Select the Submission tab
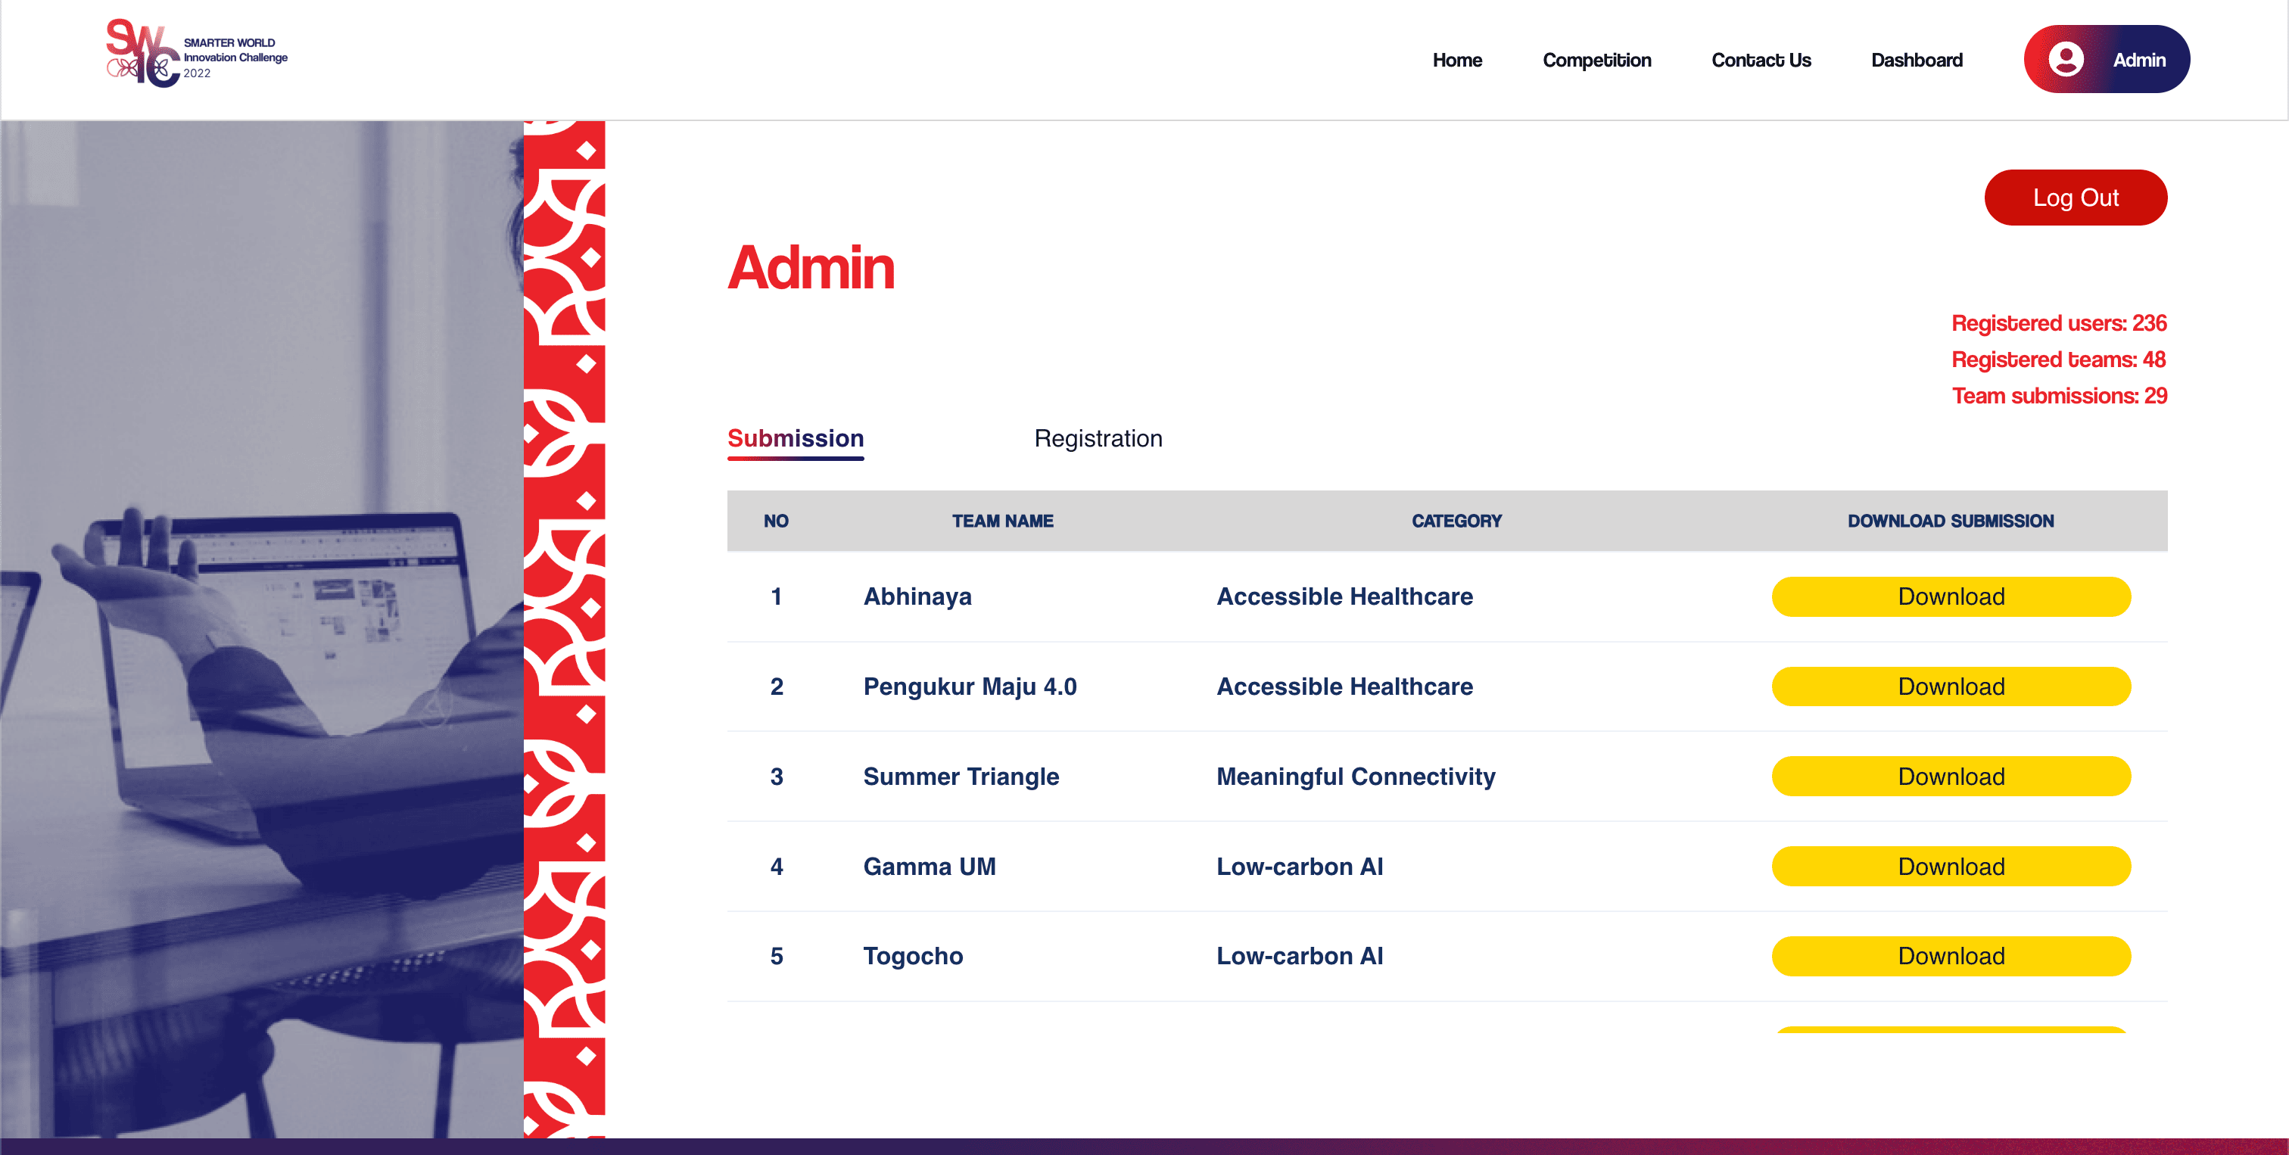The height and width of the screenshot is (1155, 2289). click(x=796, y=438)
